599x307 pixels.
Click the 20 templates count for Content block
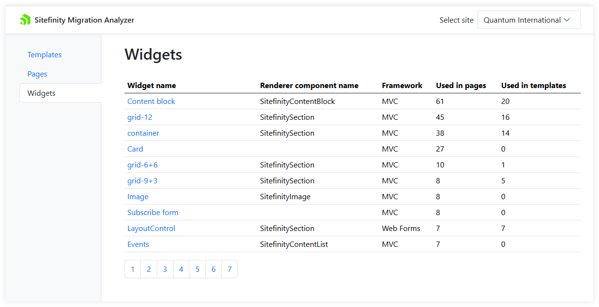505,101
